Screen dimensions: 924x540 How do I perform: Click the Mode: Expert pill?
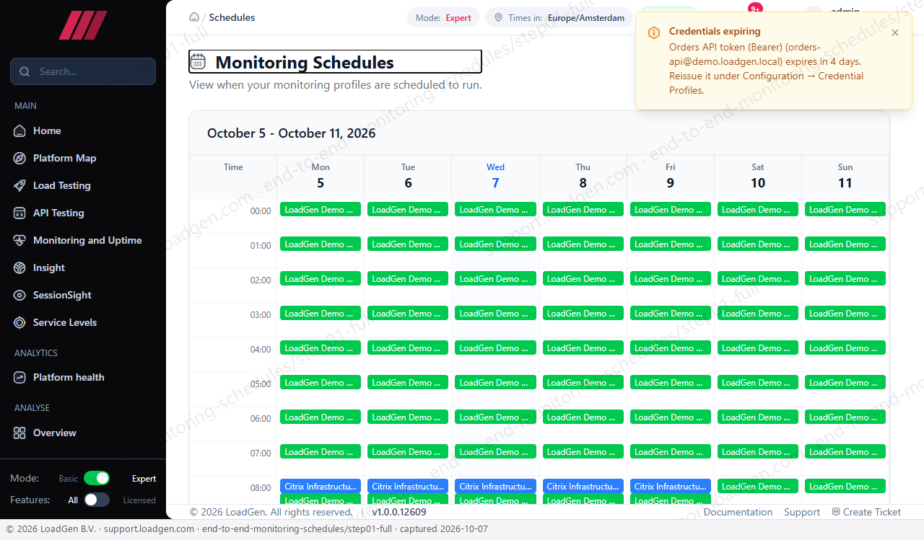click(x=443, y=18)
